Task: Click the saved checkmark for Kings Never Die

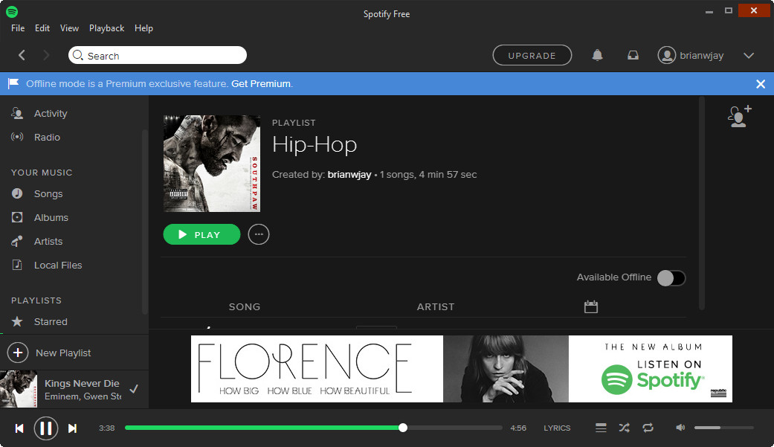Action: click(134, 389)
